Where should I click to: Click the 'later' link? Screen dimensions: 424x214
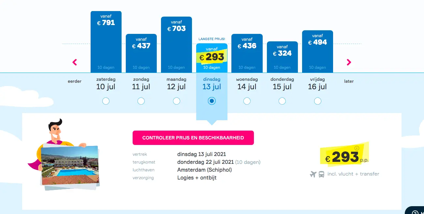click(349, 81)
